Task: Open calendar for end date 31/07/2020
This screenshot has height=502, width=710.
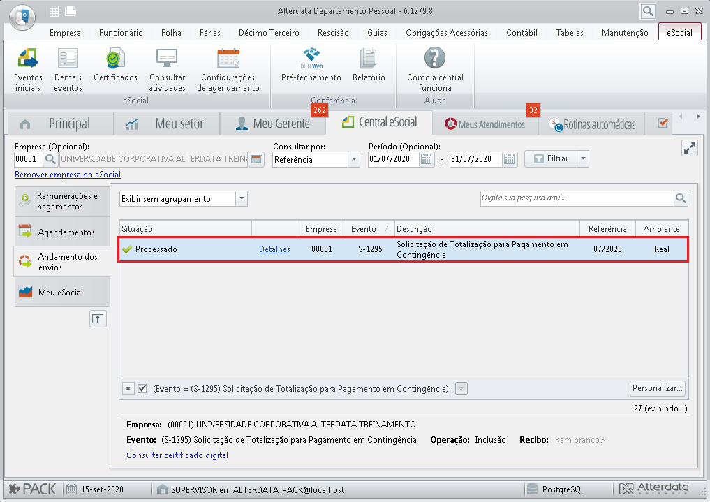Action: tap(510, 159)
